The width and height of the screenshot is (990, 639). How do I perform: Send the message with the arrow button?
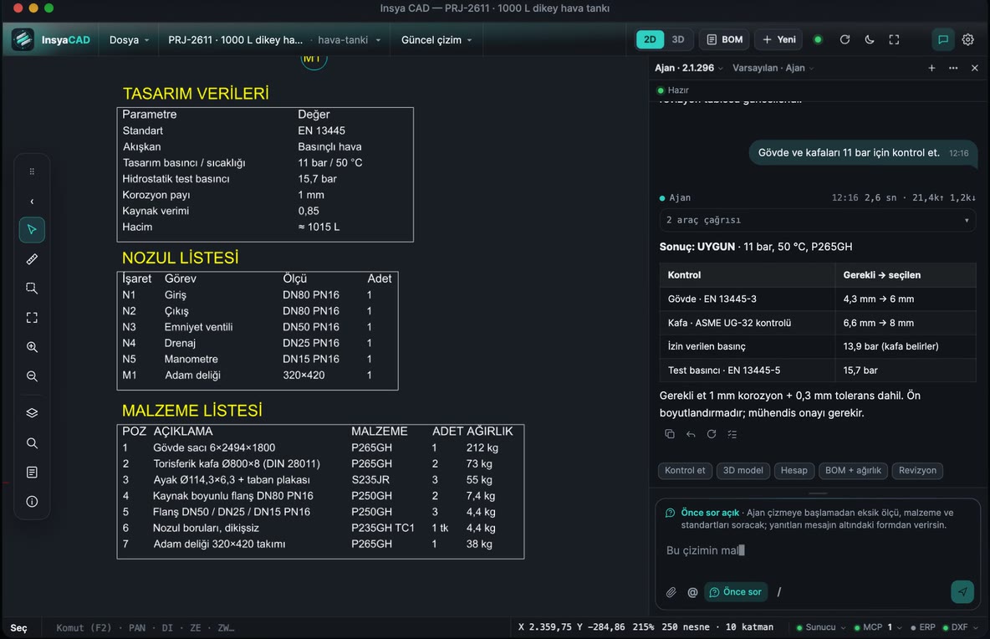click(962, 591)
